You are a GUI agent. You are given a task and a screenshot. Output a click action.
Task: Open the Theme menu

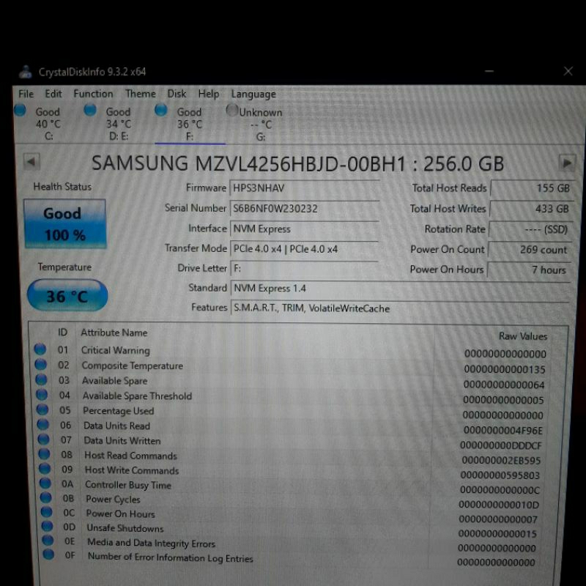pos(140,94)
